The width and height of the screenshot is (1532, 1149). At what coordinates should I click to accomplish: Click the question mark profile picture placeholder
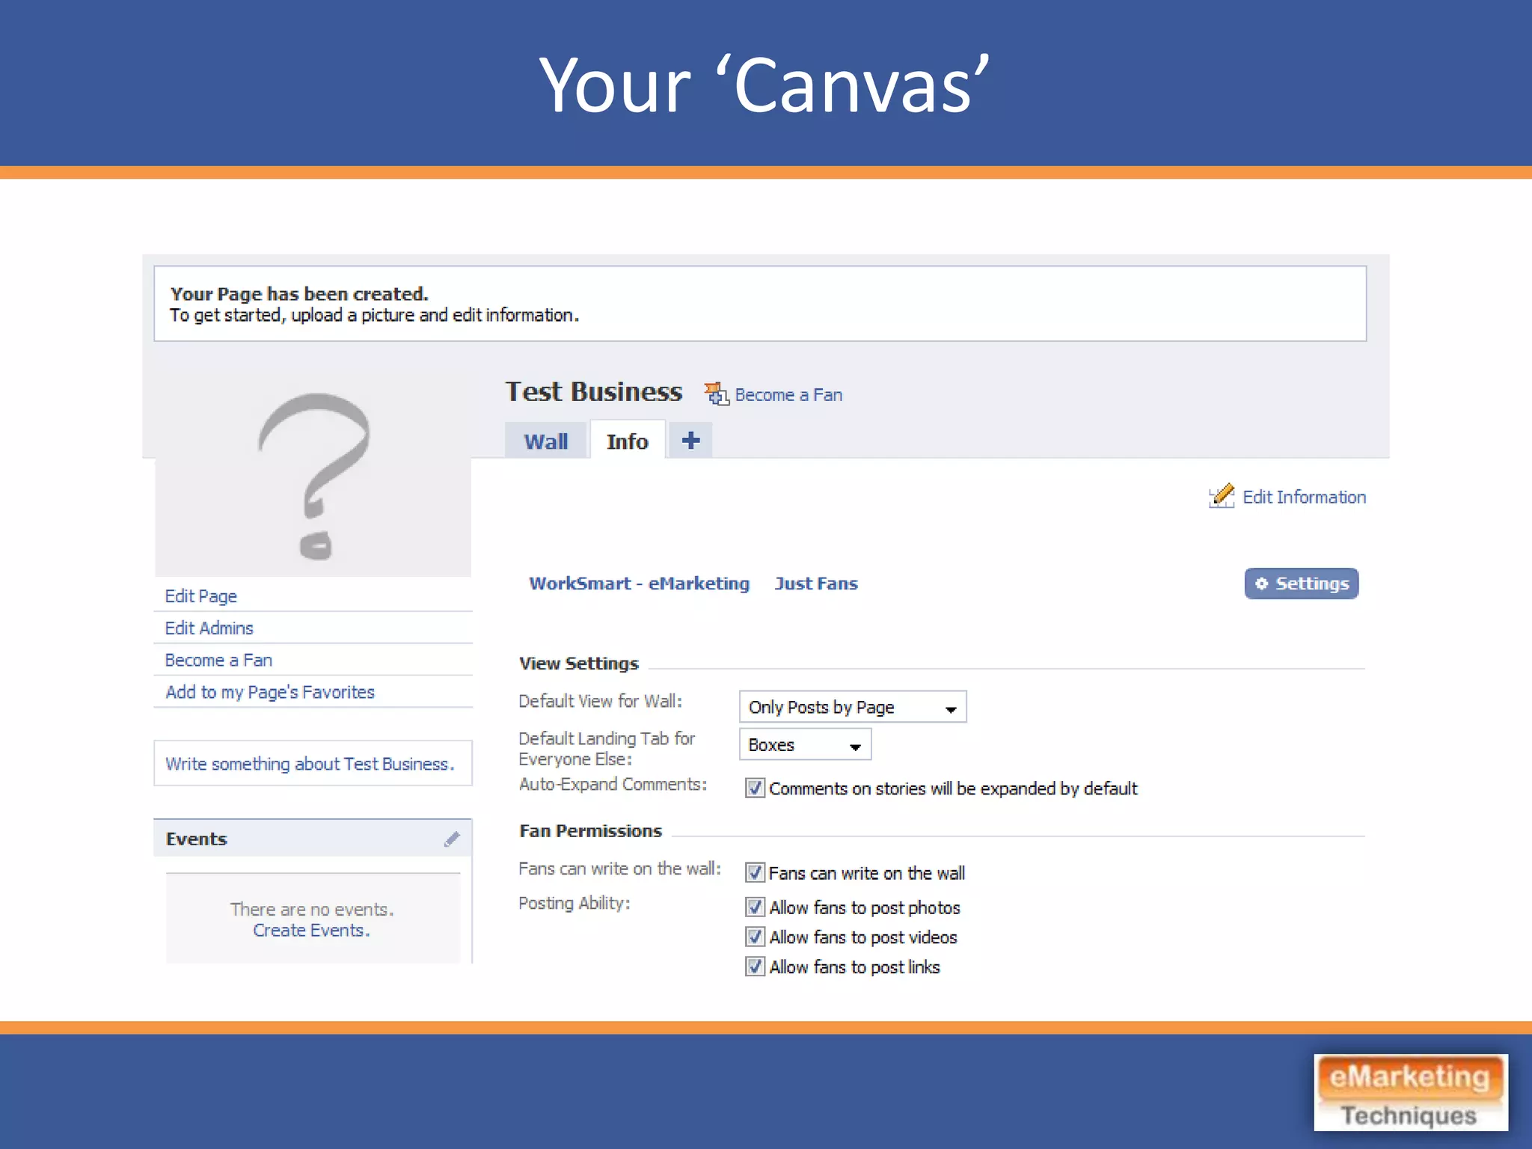pos(313,477)
